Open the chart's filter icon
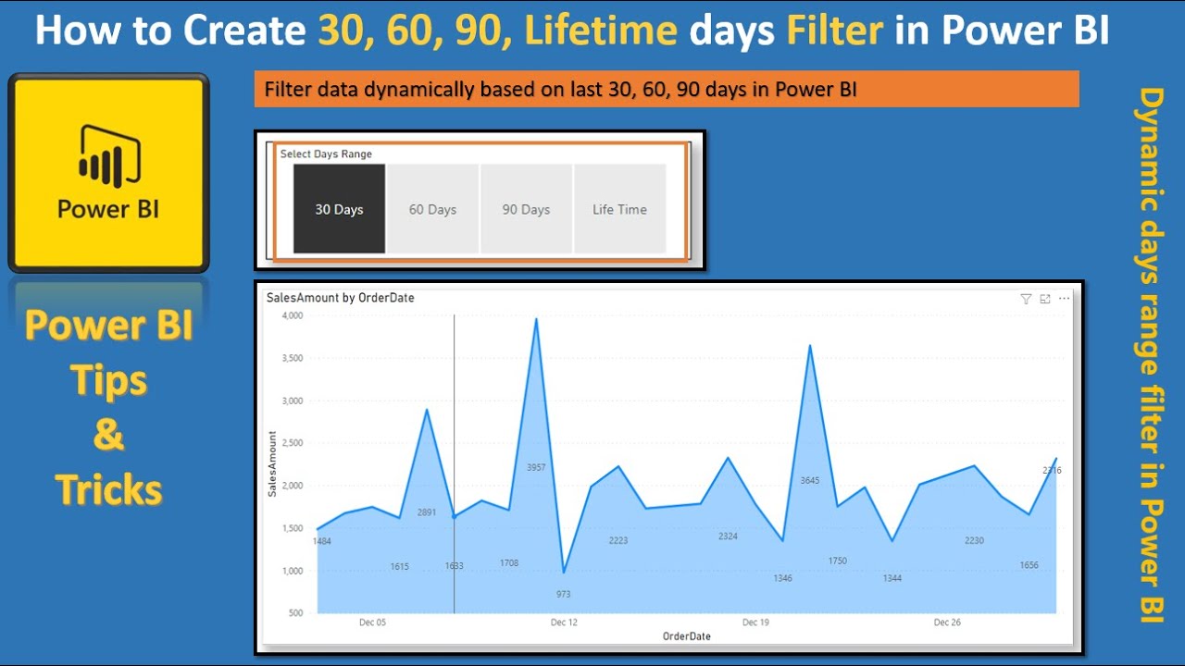Viewport: 1185px width, 666px height. (x=1026, y=299)
